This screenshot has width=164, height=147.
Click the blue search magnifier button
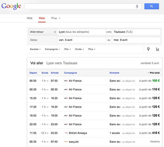[x=152, y=6]
